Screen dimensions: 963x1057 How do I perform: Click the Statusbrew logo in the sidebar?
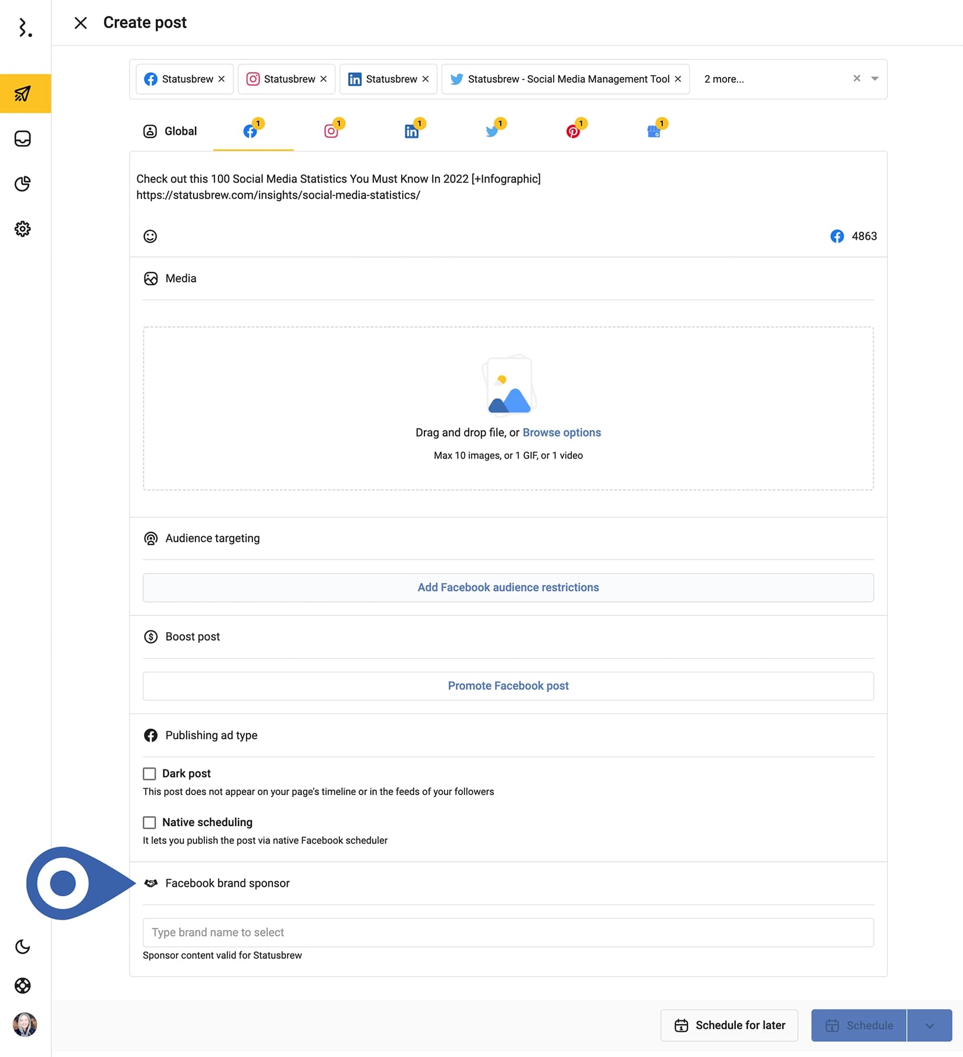24,28
